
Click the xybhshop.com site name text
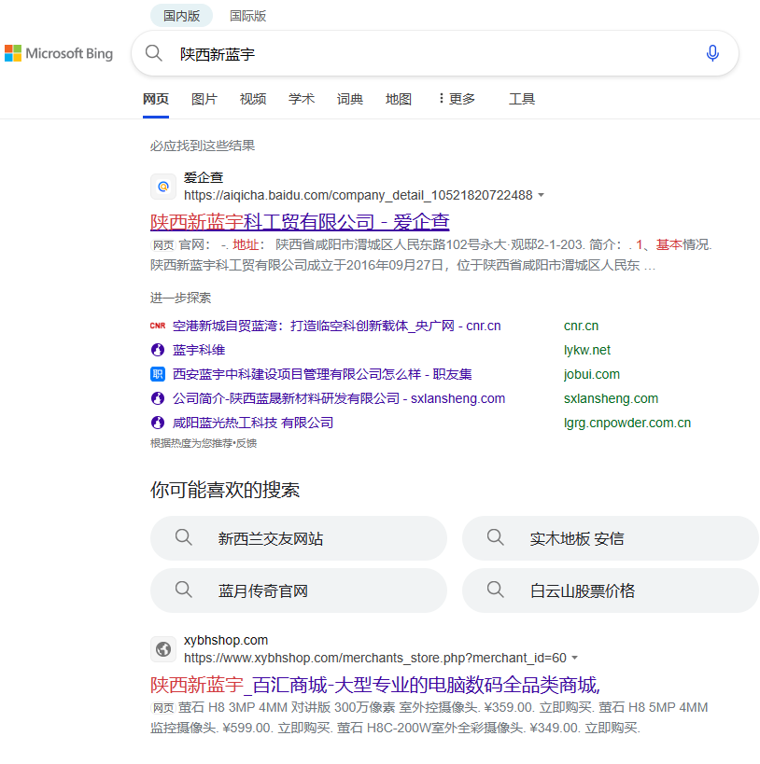(226, 640)
